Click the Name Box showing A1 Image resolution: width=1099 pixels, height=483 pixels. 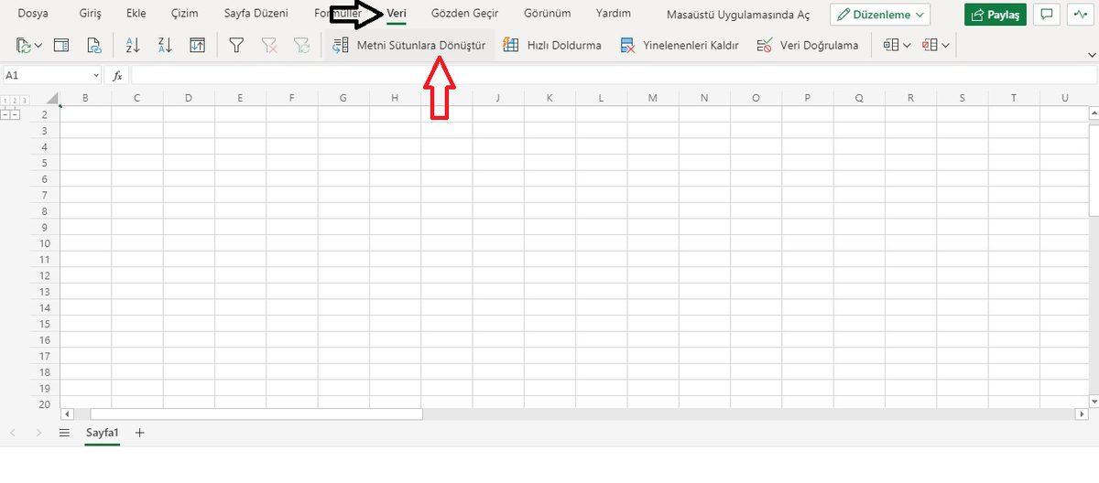[46, 75]
